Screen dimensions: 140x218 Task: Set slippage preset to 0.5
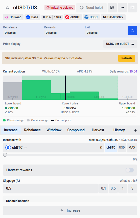(x=113, y=188)
